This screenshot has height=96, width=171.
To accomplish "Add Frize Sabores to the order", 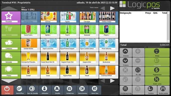I will coord(108,45).
